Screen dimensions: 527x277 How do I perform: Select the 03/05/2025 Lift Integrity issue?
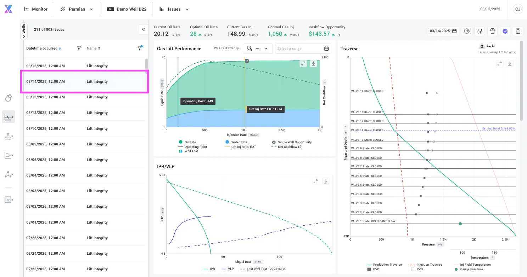click(84, 160)
